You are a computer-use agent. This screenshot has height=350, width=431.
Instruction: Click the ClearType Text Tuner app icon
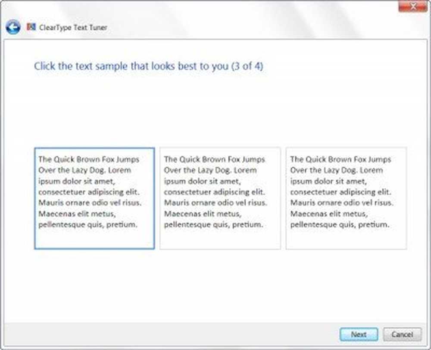pos(31,27)
